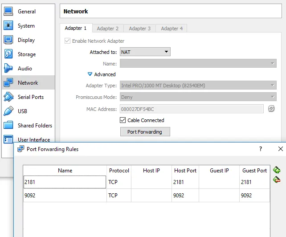
Task: Open the System settings section
Action: tap(26, 26)
